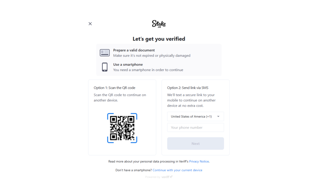Click the ID document card icon
Viewport: 331px width, 194px height.
click(105, 53)
